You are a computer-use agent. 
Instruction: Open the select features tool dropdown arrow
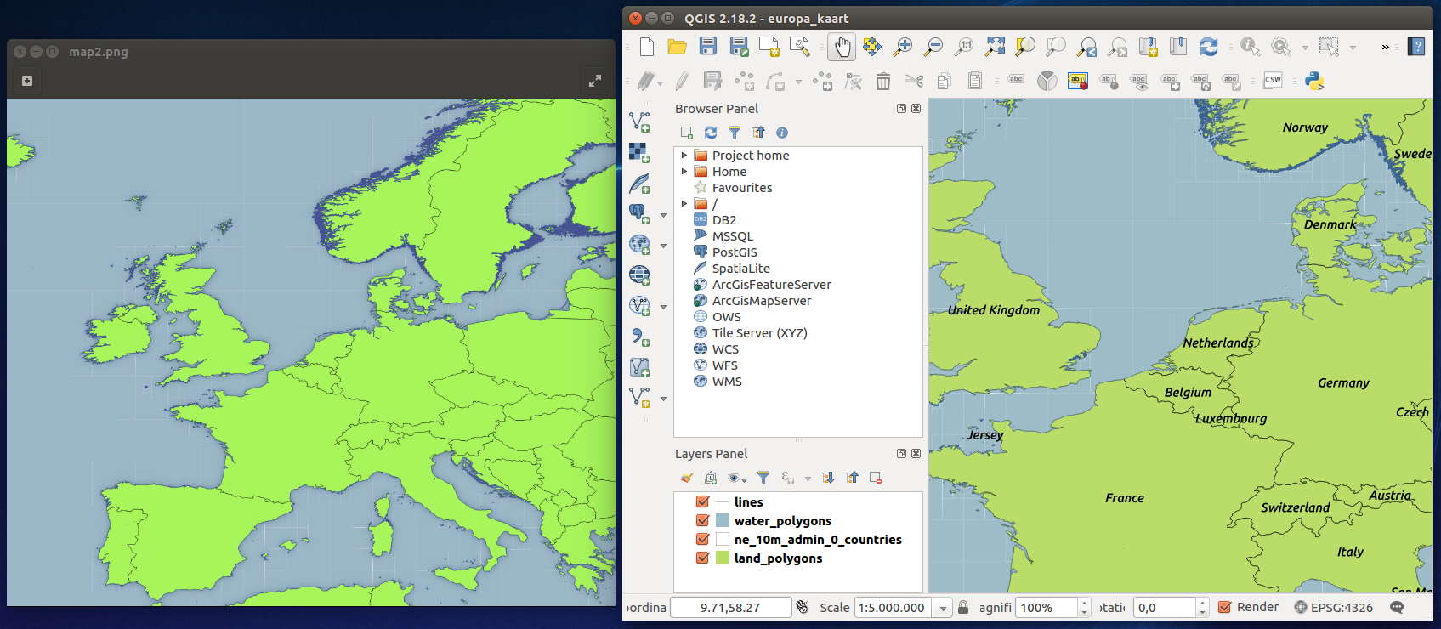[x=1353, y=48]
